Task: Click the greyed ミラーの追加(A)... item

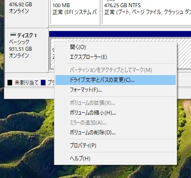Action: pyautogui.click(x=115, y=123)
